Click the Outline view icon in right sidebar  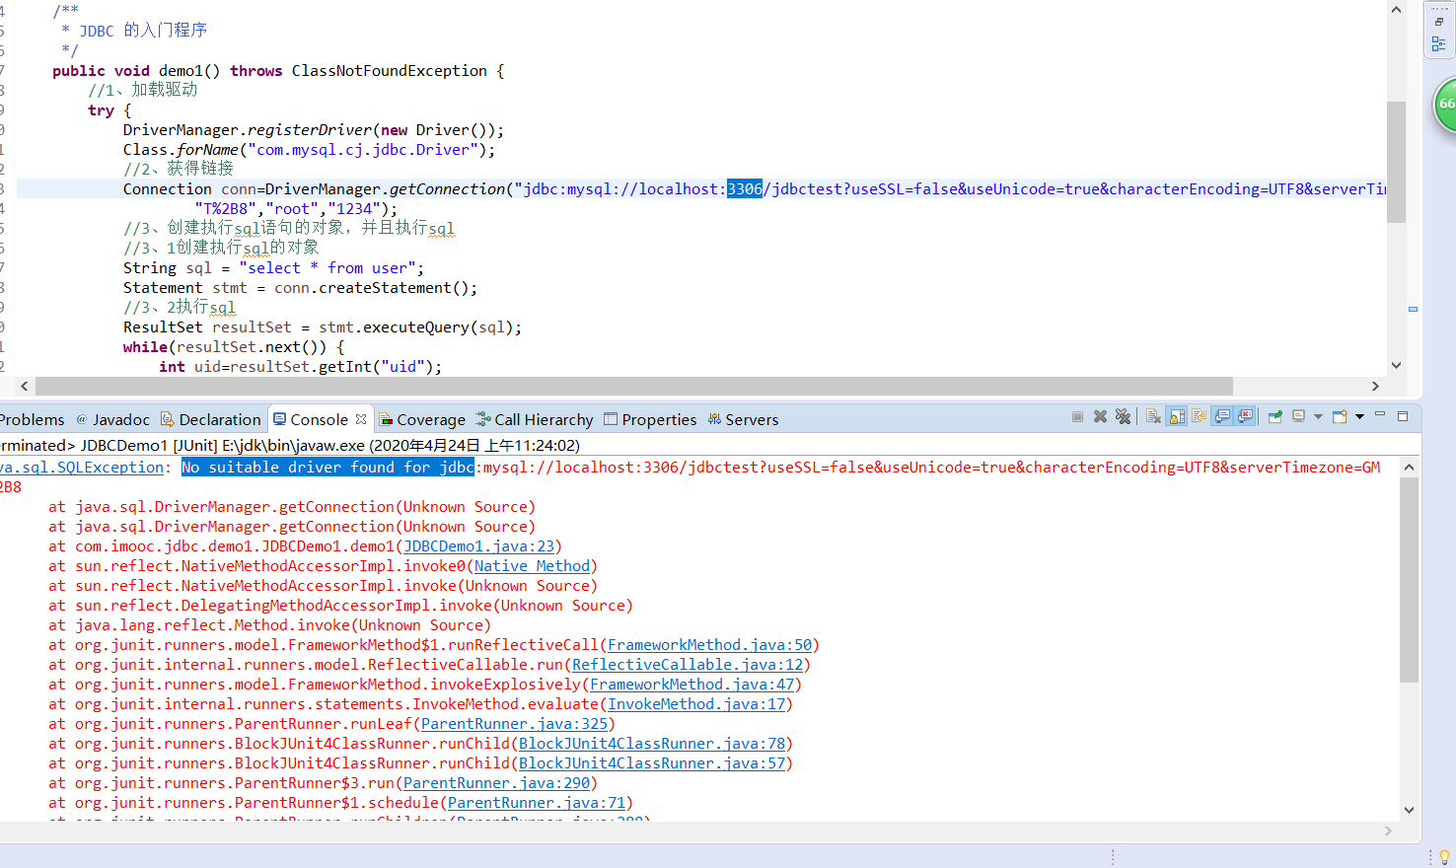click(1438, 44)
